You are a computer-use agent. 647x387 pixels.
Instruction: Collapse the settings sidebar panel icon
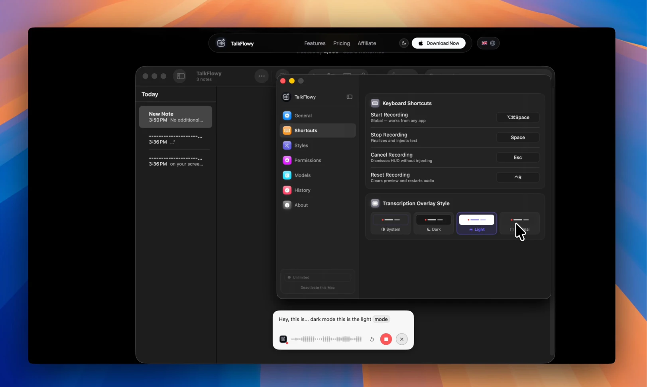tap(349, 97)
